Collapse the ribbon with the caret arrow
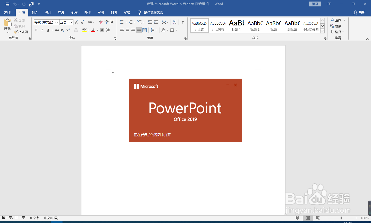The height and width of the screenshot is (223, 371). tap(367, 39)
